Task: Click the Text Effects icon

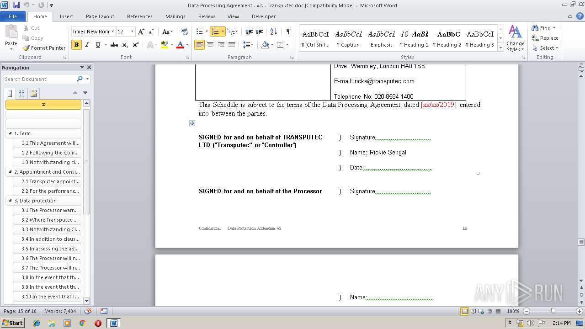Action: [149, 45]
